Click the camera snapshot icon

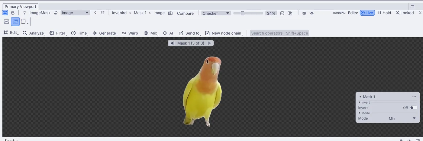tap(304, 13)
